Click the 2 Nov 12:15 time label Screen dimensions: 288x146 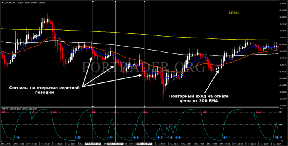tap(57, 144)
